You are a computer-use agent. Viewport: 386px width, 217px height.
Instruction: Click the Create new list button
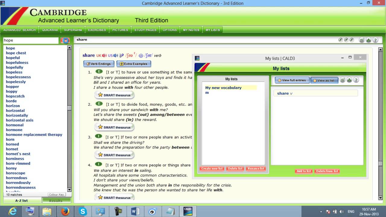coord(212,168)
